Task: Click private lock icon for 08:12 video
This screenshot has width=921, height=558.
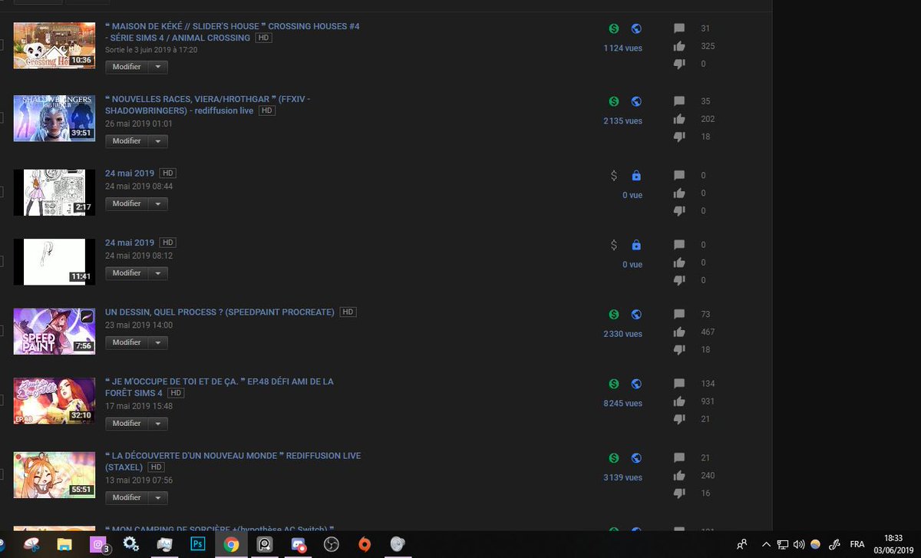Action: (636, 245)
